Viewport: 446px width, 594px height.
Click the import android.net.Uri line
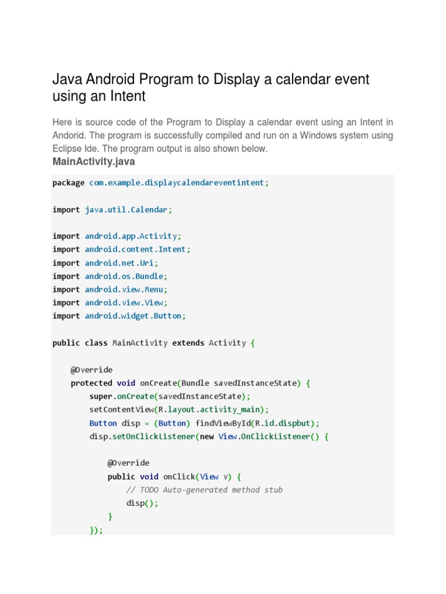click(105, 263)
